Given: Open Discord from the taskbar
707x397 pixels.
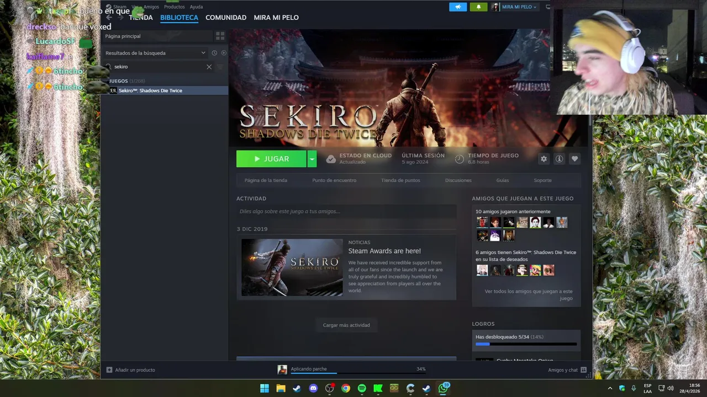Looking at the screenshot, I should pos(313,388).
